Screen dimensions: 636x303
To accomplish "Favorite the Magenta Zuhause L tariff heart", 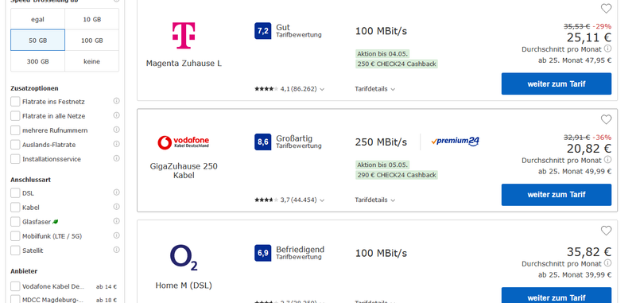I will coord(606,9).
